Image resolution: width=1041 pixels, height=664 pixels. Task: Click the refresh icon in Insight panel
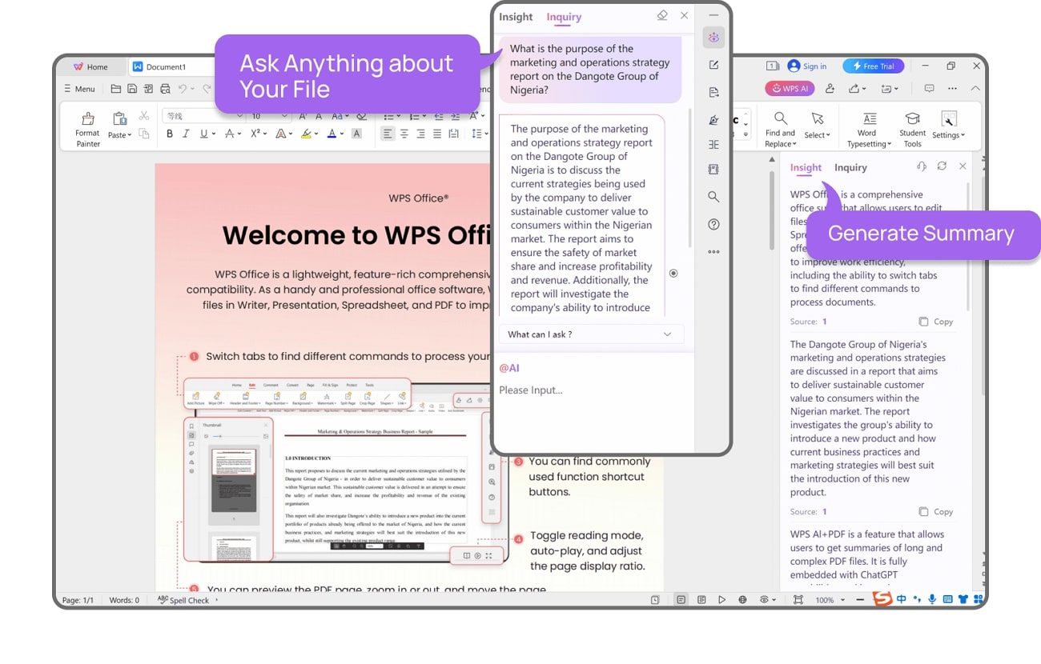click(942, 166)
